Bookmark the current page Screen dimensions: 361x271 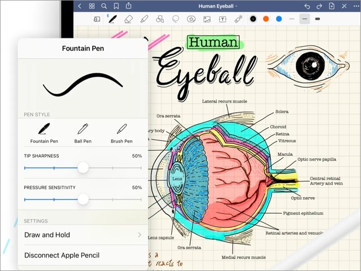point(116,6)
